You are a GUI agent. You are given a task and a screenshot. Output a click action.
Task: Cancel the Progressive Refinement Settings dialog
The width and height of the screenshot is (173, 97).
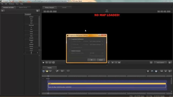[x=101, y=60]
